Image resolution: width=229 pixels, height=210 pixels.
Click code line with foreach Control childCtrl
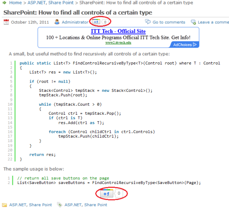pyautogui.click(x=102, y=132)
